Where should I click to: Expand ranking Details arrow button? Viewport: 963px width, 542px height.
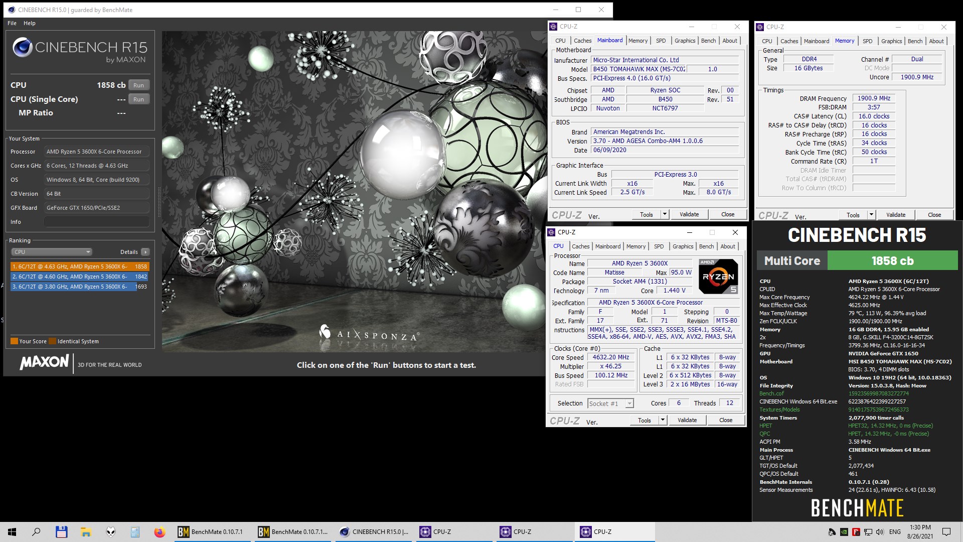pyautogui.click(x=145, y=252)
